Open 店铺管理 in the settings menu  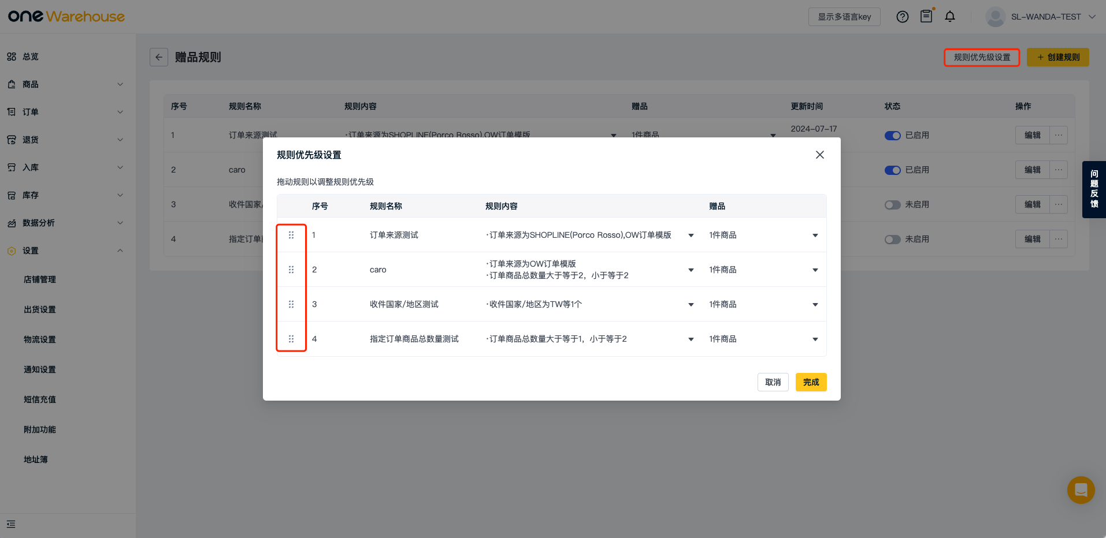(40, 279)
